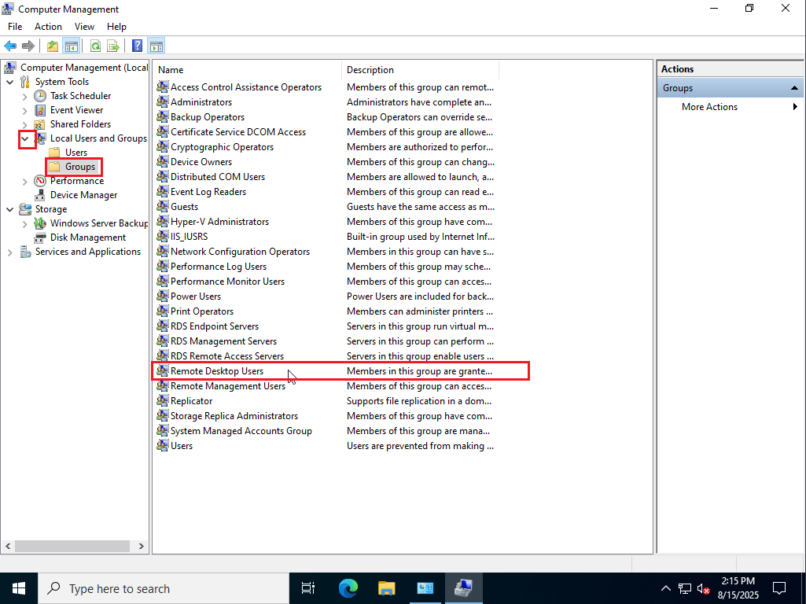The image size is (806, 604).
Task: Click the tree pane scroll right arrow
Action: (142, 546)
